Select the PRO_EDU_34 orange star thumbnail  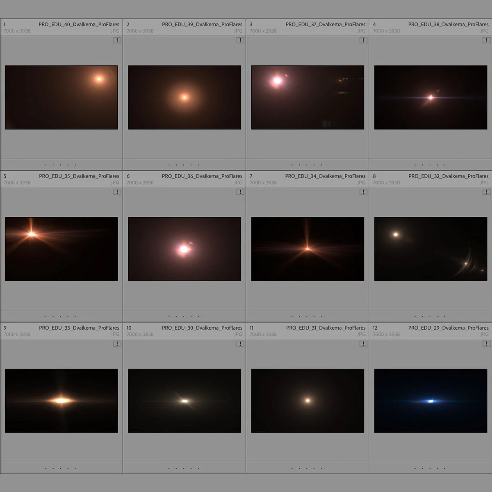307,249
